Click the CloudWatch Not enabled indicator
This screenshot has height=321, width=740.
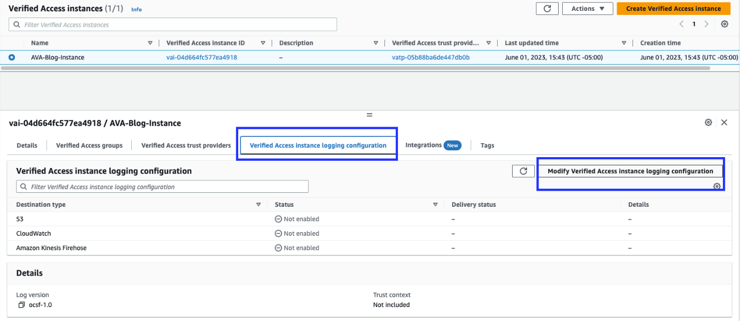[279, 233]
